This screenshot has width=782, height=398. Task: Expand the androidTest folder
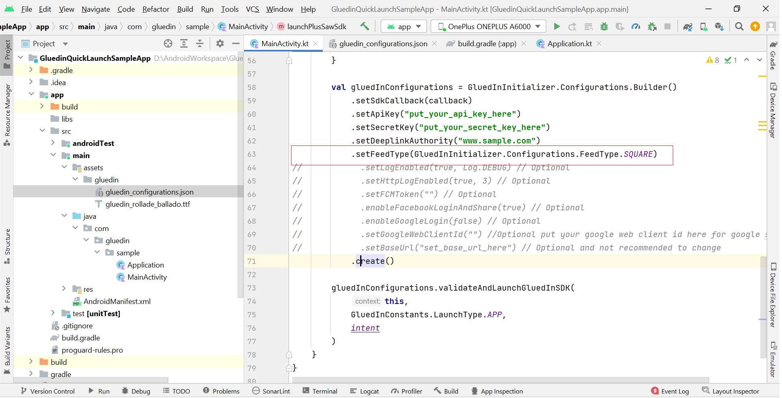[53, 143]
